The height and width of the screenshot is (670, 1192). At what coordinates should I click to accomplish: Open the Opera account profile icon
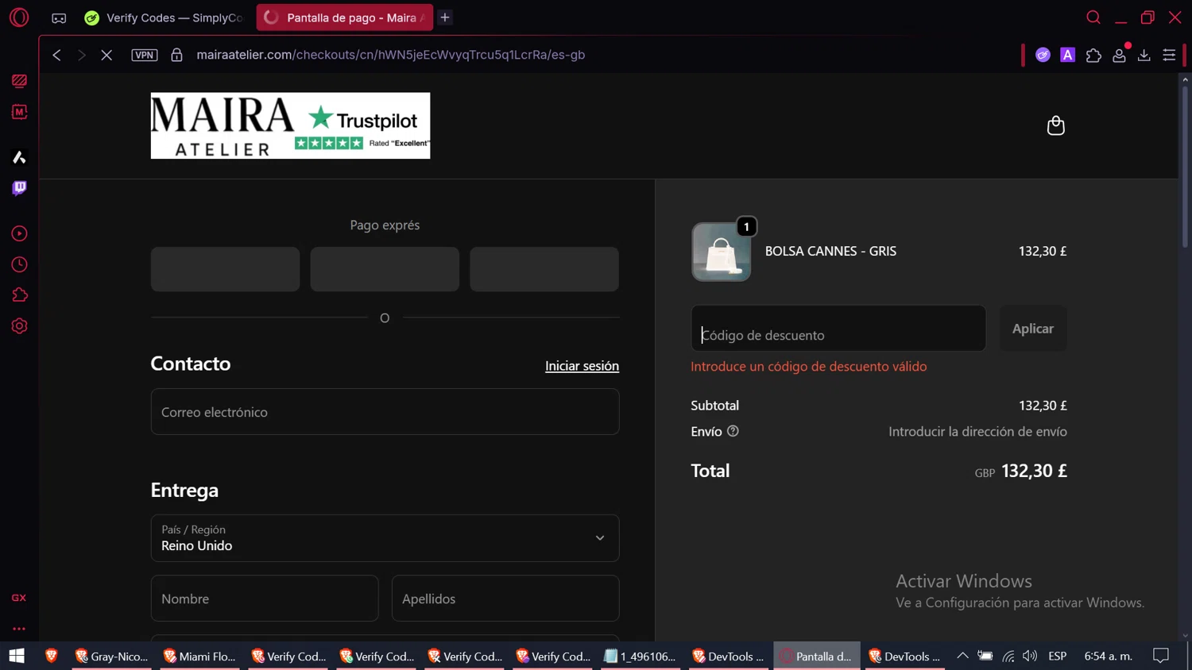pyautogui.click(x=1119, y=55)
